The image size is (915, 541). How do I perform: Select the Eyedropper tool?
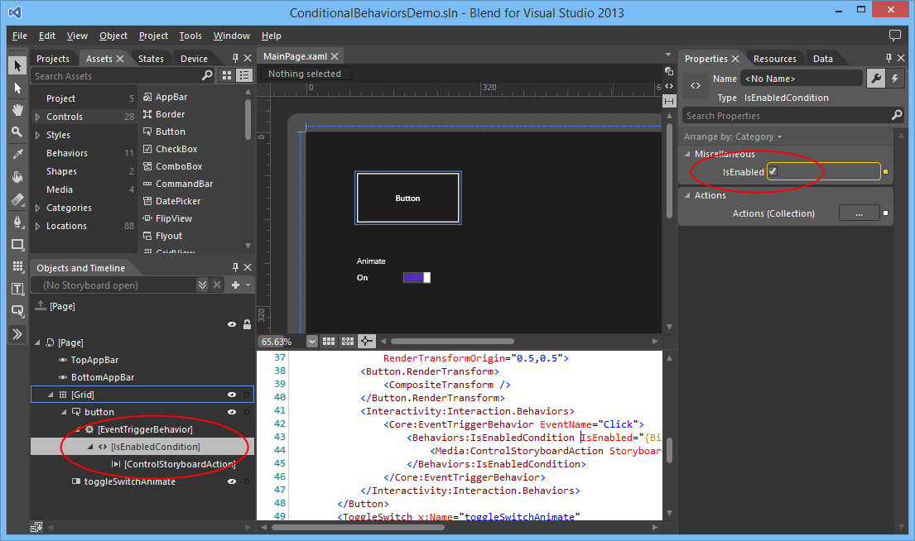(17, 155)
